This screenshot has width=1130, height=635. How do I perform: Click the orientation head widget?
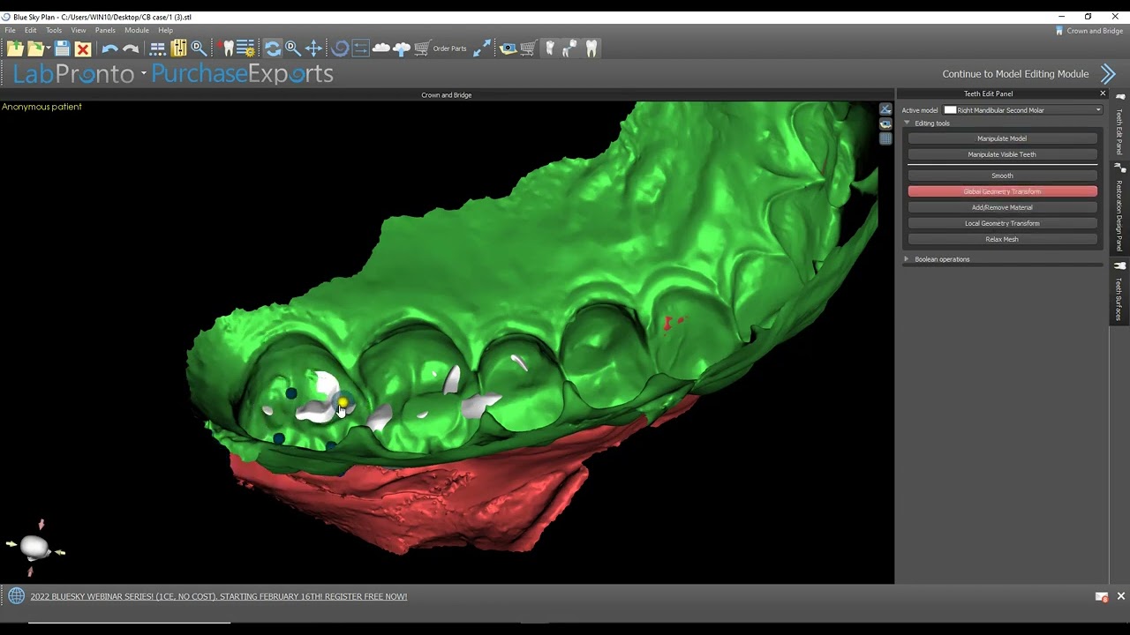coord(34,548)
